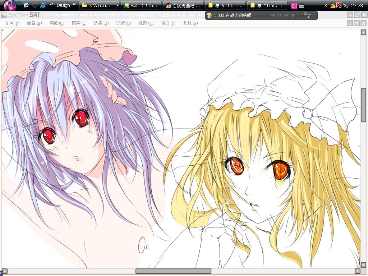Open the 文件 (F) menu
The height and width of the screenshot is (276, 368).
click(12, 23)
